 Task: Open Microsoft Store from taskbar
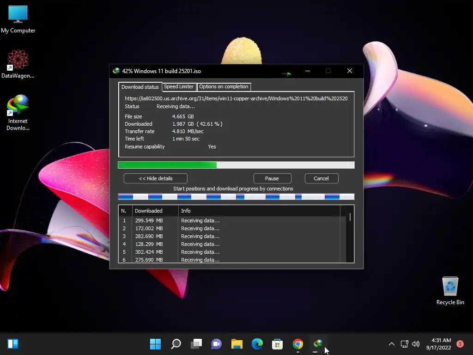point(278,344)
